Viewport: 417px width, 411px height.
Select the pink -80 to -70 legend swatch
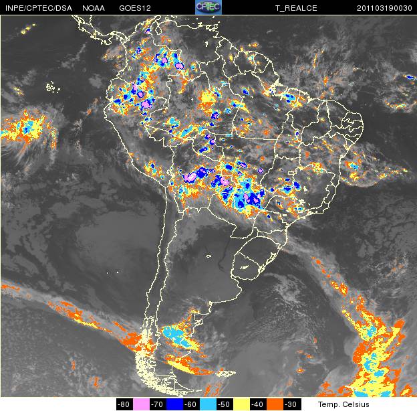coord(141,404)
